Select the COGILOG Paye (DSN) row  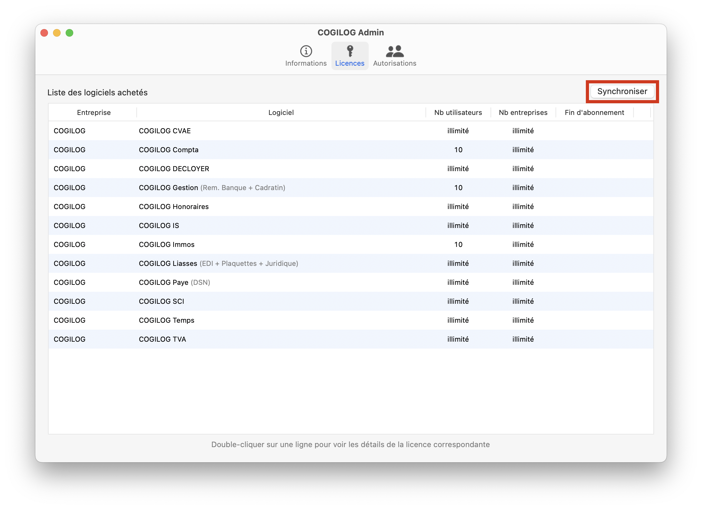[351, 282]
